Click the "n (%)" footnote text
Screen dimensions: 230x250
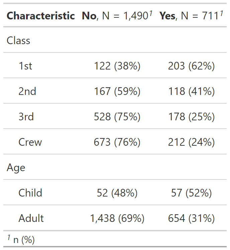[x=24, y=239]
